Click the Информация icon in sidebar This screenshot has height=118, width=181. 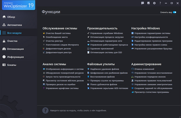4,57
